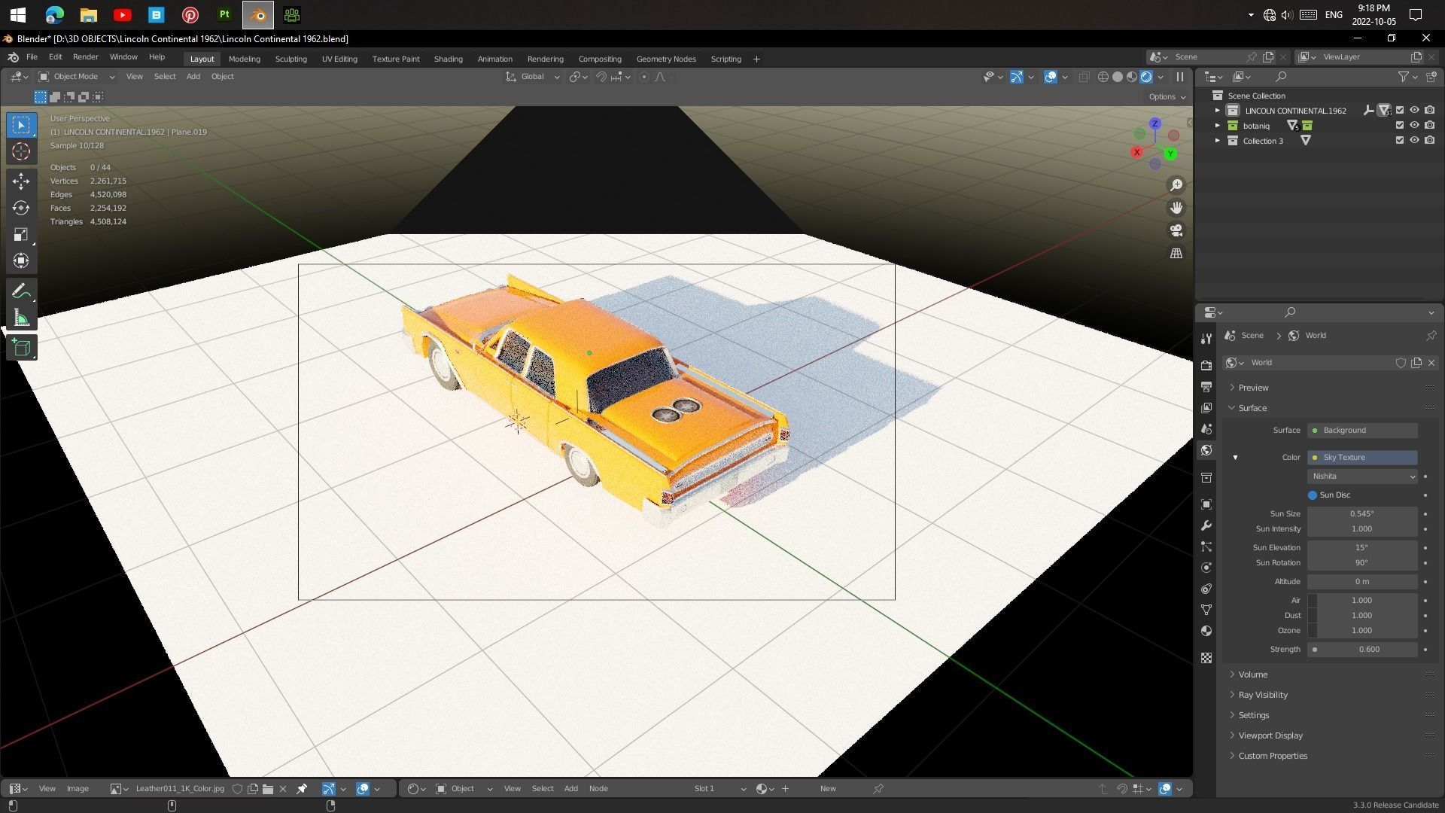Select the Rotate tool
Screen dimensions: 1445x813
[x=21, y=208]
